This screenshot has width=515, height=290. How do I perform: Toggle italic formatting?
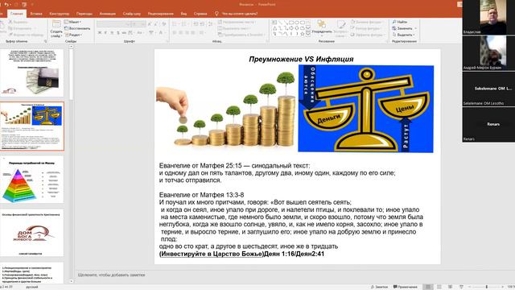105,32
